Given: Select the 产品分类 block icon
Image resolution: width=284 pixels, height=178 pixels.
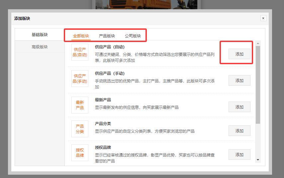Looking at the screenshot, I should pos(80,129).
